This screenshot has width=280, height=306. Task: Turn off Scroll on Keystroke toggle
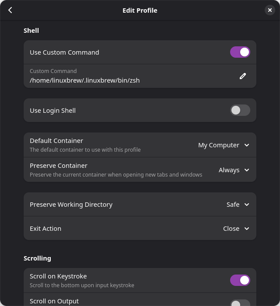pyautogui.click(x=240, y=280)
